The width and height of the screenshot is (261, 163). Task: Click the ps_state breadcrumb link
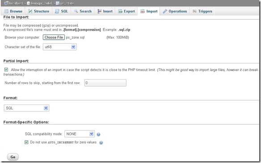tap(67, 3)
